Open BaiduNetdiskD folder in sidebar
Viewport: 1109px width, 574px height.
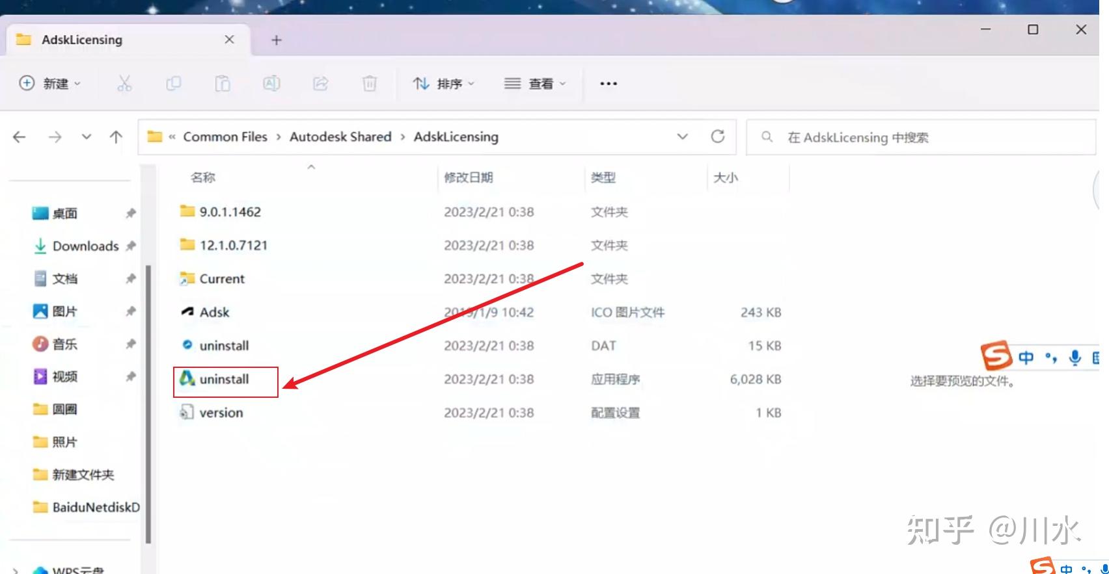[x=86, y=507]
